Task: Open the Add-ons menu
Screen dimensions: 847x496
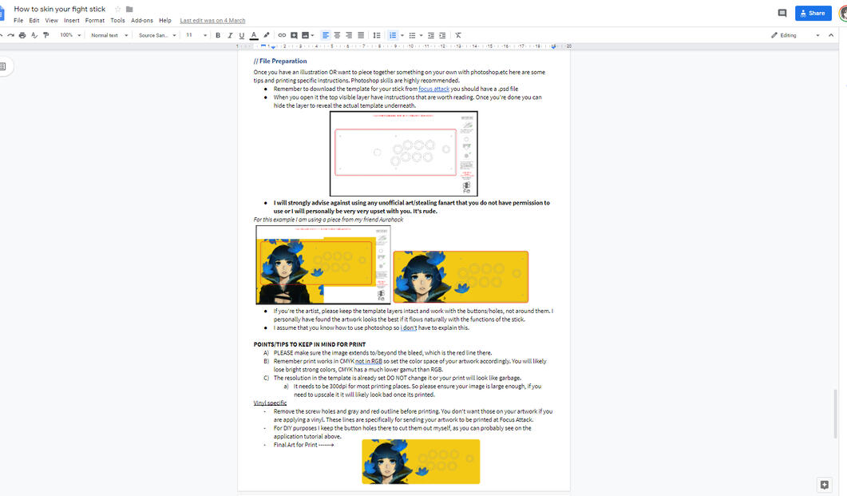Action: (x=142, y=20)
